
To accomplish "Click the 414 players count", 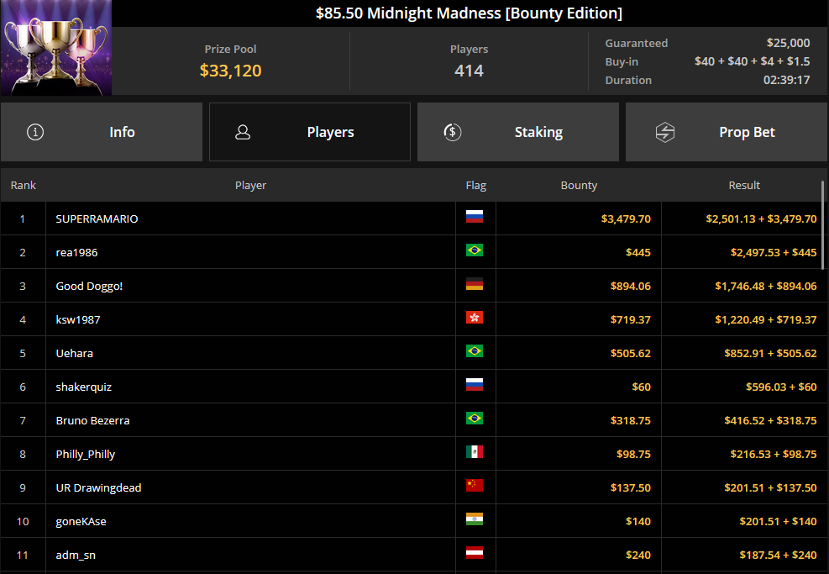I will (469, 71).
